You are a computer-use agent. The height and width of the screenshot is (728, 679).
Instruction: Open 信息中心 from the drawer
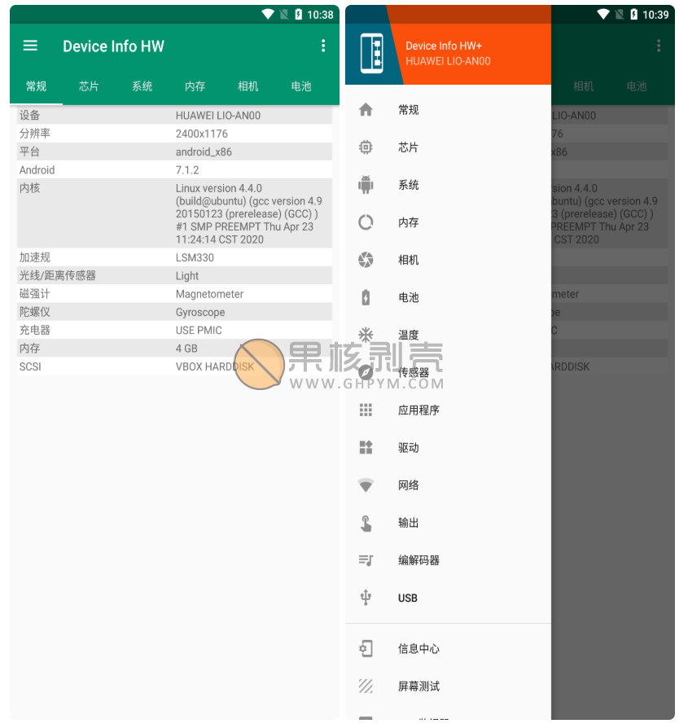click(x=418, y=649)
